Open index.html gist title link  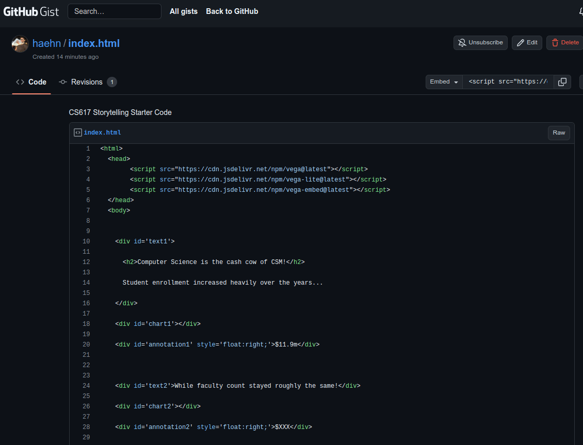tap(94, 43)
